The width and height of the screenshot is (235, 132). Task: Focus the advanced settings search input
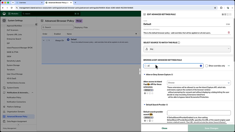point(173,66)
